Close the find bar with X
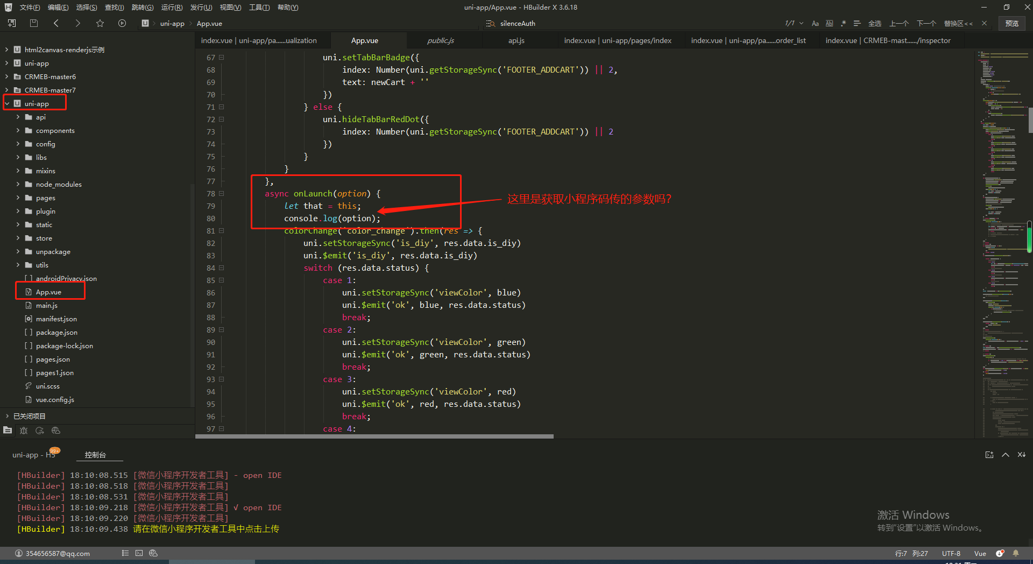The height and width of the screenshot is (564, 1033). tap(984, 23)
